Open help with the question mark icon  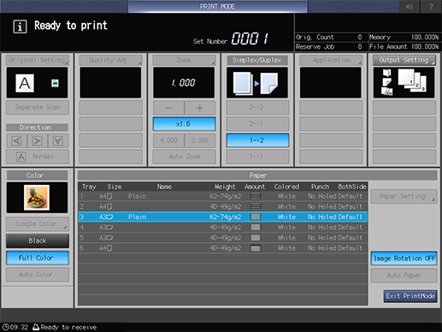pyautogui.click(x=431, y=6)
